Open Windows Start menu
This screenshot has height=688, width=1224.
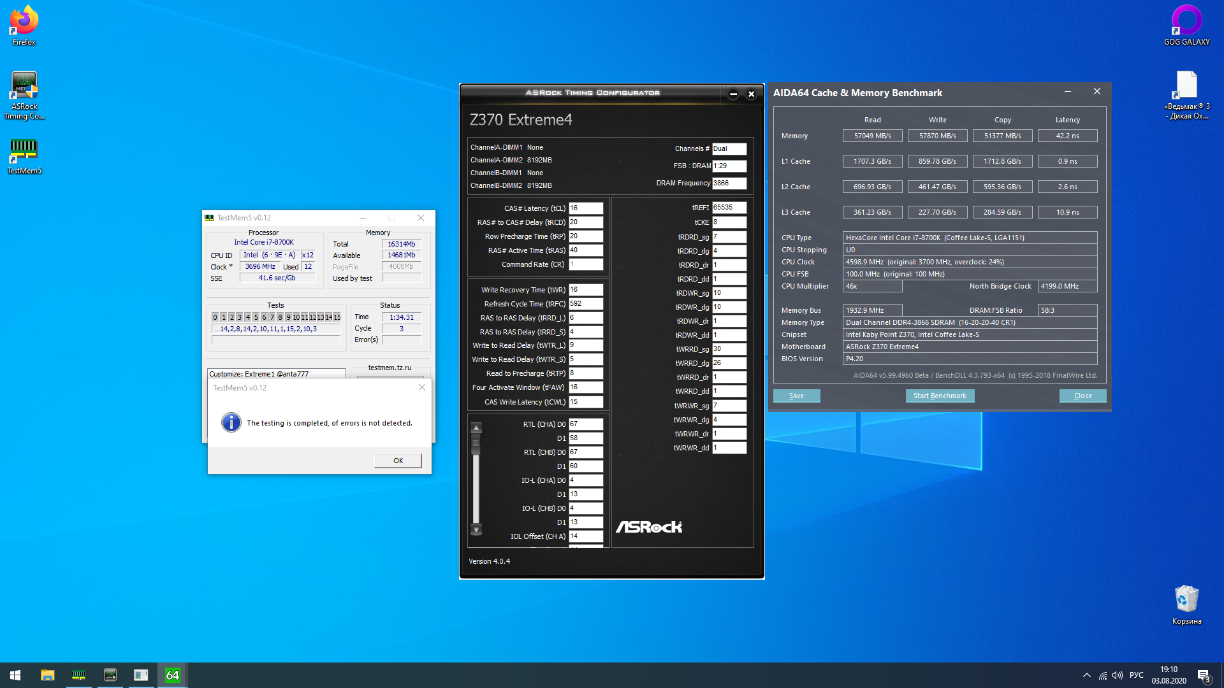coord(15,675)
